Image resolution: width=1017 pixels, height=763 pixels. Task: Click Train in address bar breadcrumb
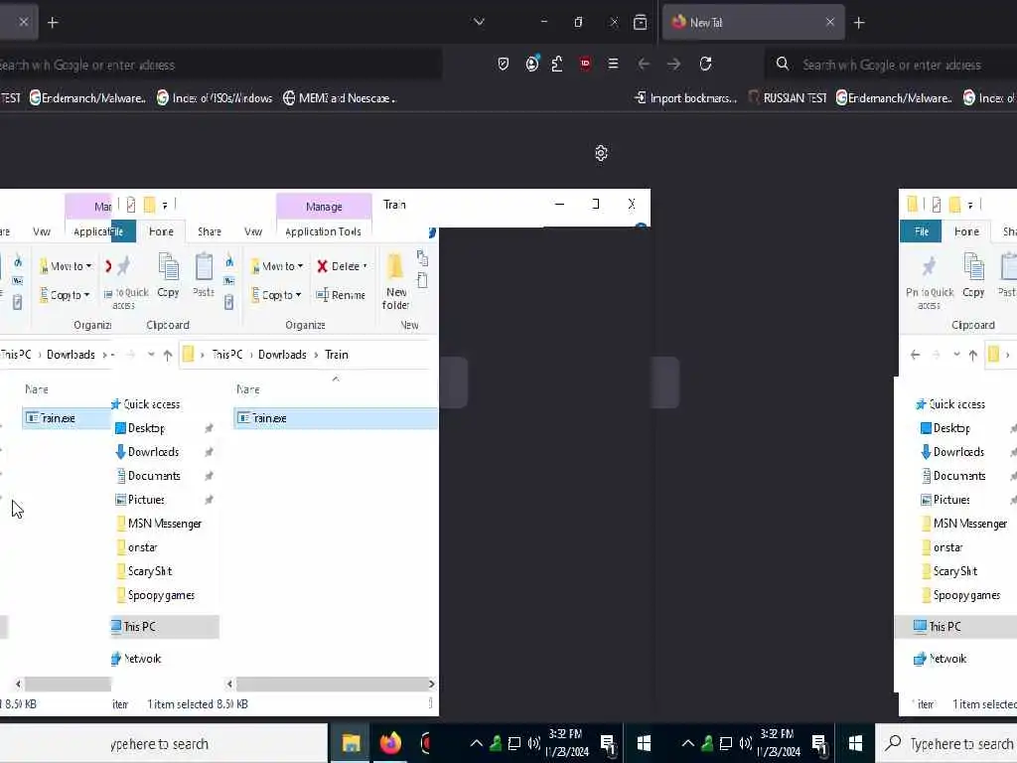[337, 355]
